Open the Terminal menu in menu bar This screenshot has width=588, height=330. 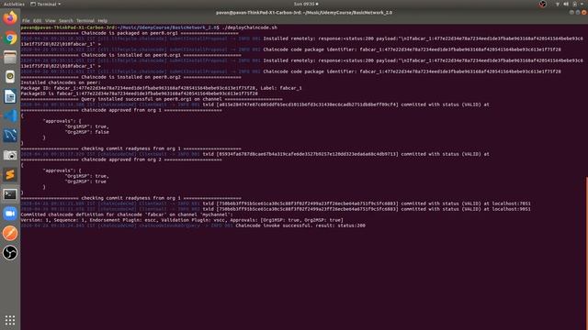(85, 21)
